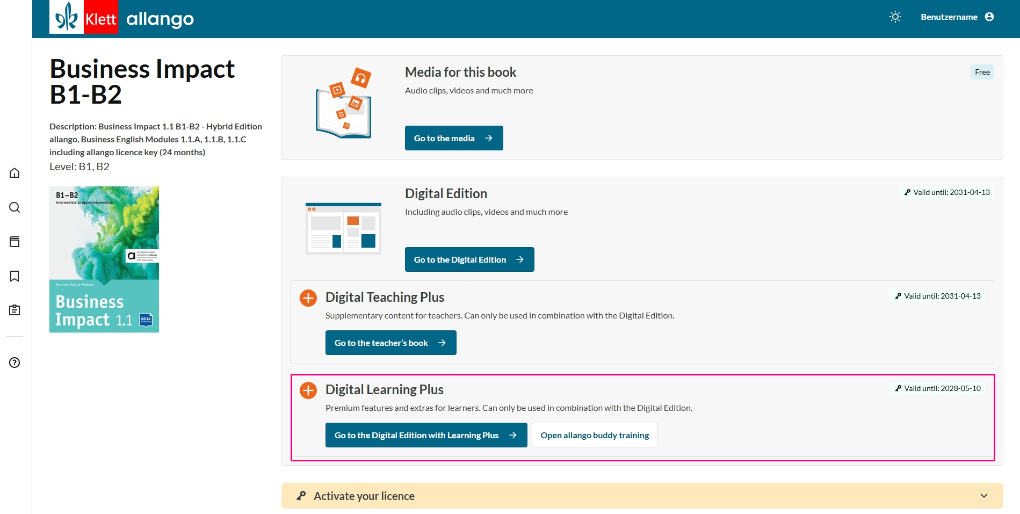Click the user account avatar icon
The image size is (1020, 514).
click(x=989, y=17)
